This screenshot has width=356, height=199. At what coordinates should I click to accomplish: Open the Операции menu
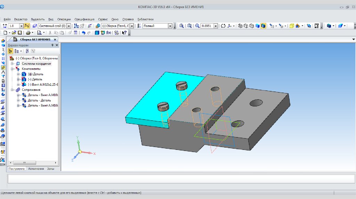64,19
